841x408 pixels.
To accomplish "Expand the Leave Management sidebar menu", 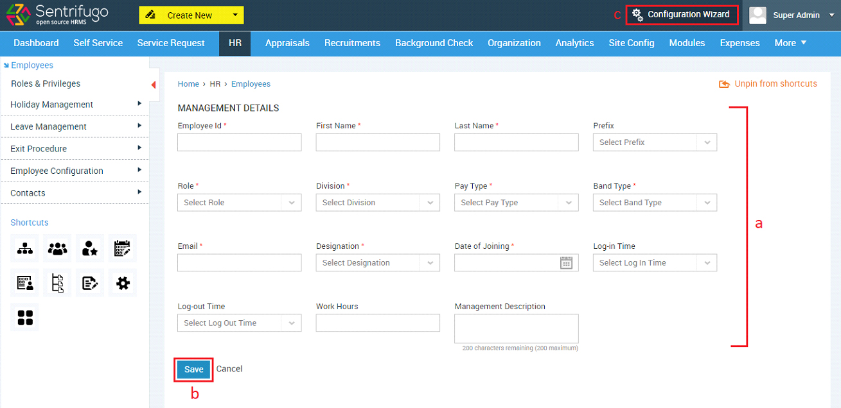I will (x=75, y=126).
